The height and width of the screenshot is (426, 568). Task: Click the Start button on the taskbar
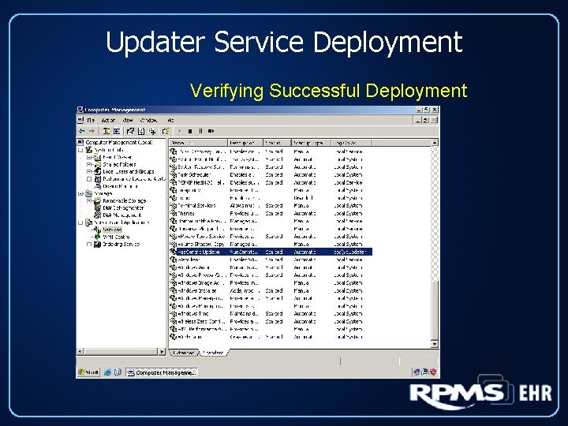pos(88,372)
